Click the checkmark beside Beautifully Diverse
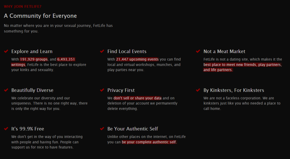Viewport: 290px width, 159px height. point(6,90)
